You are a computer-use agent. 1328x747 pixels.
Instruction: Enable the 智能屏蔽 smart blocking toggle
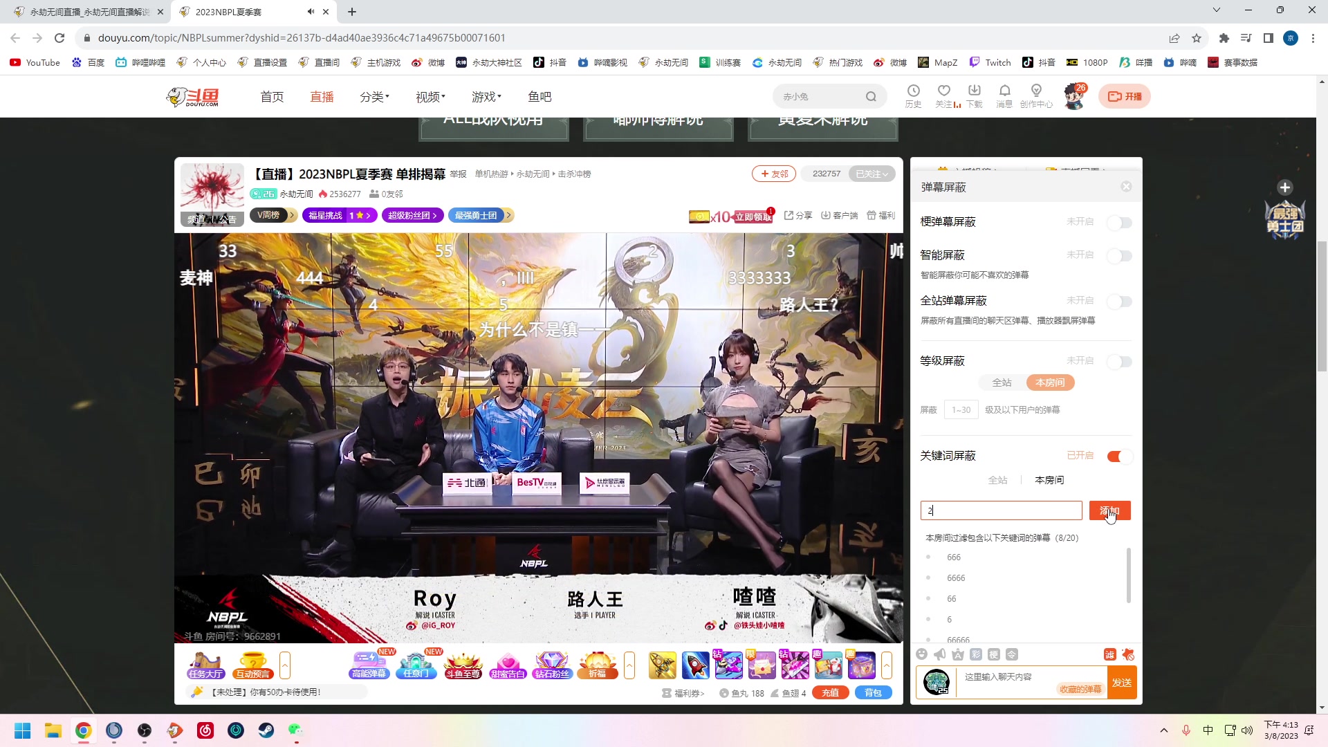[1119, 255]
